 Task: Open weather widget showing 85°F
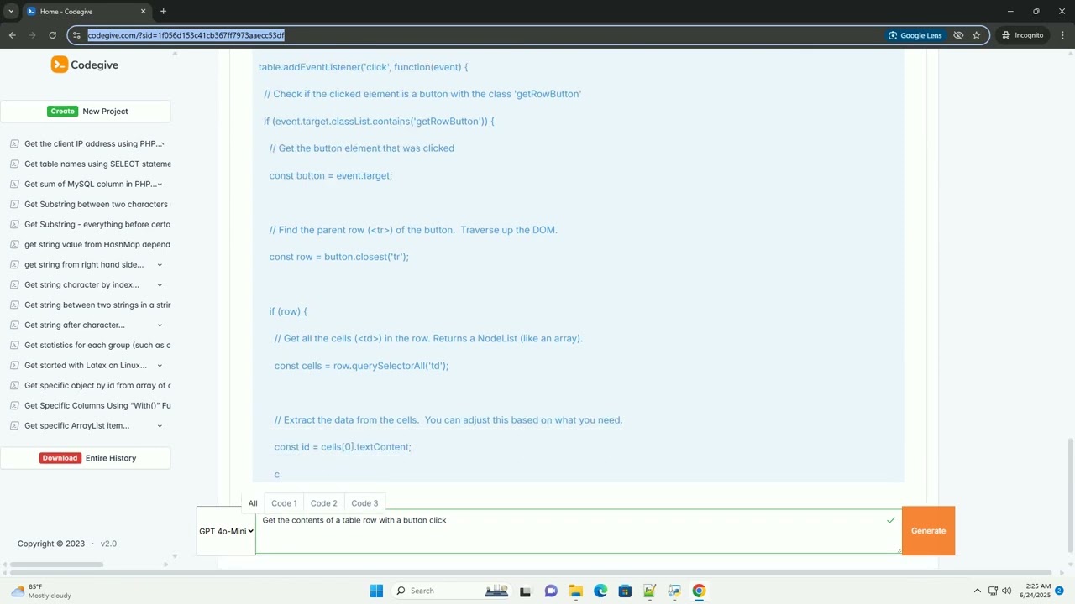click(x=40, y=591)
